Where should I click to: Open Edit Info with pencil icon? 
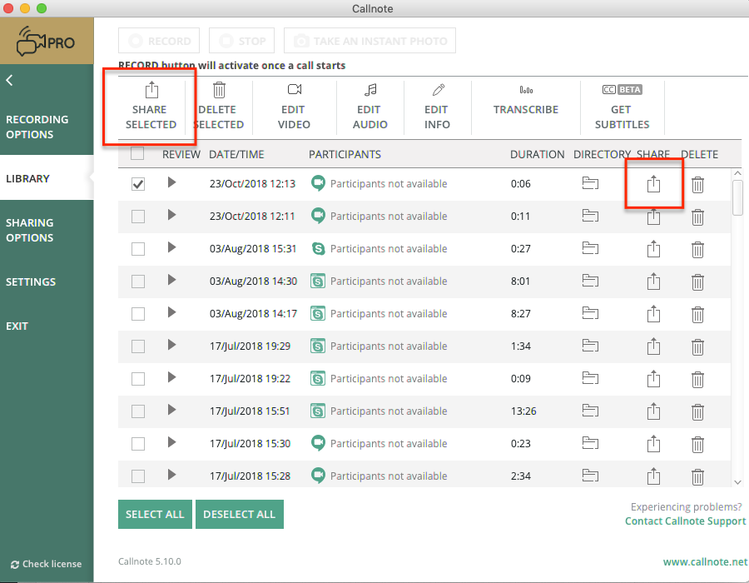point(438,107)
